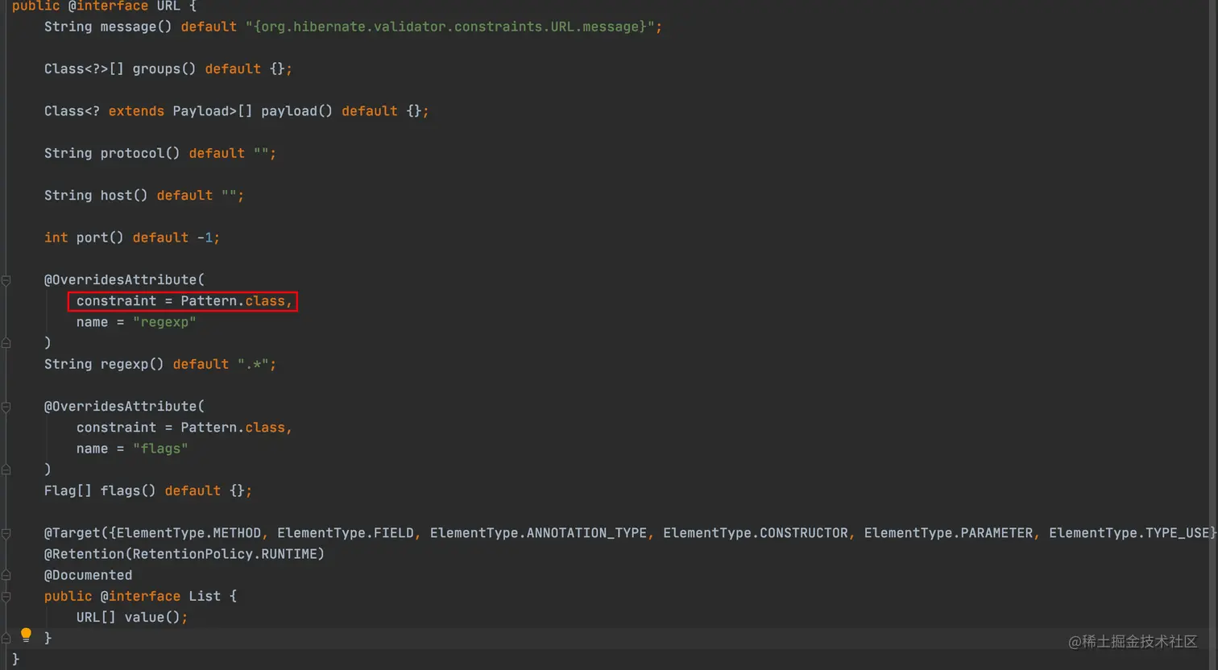Image resolution: width=1218 pixels, height=670 pixels.
Task: Toggle fold marker beside the @Documented line
Action: click(6, 575)
